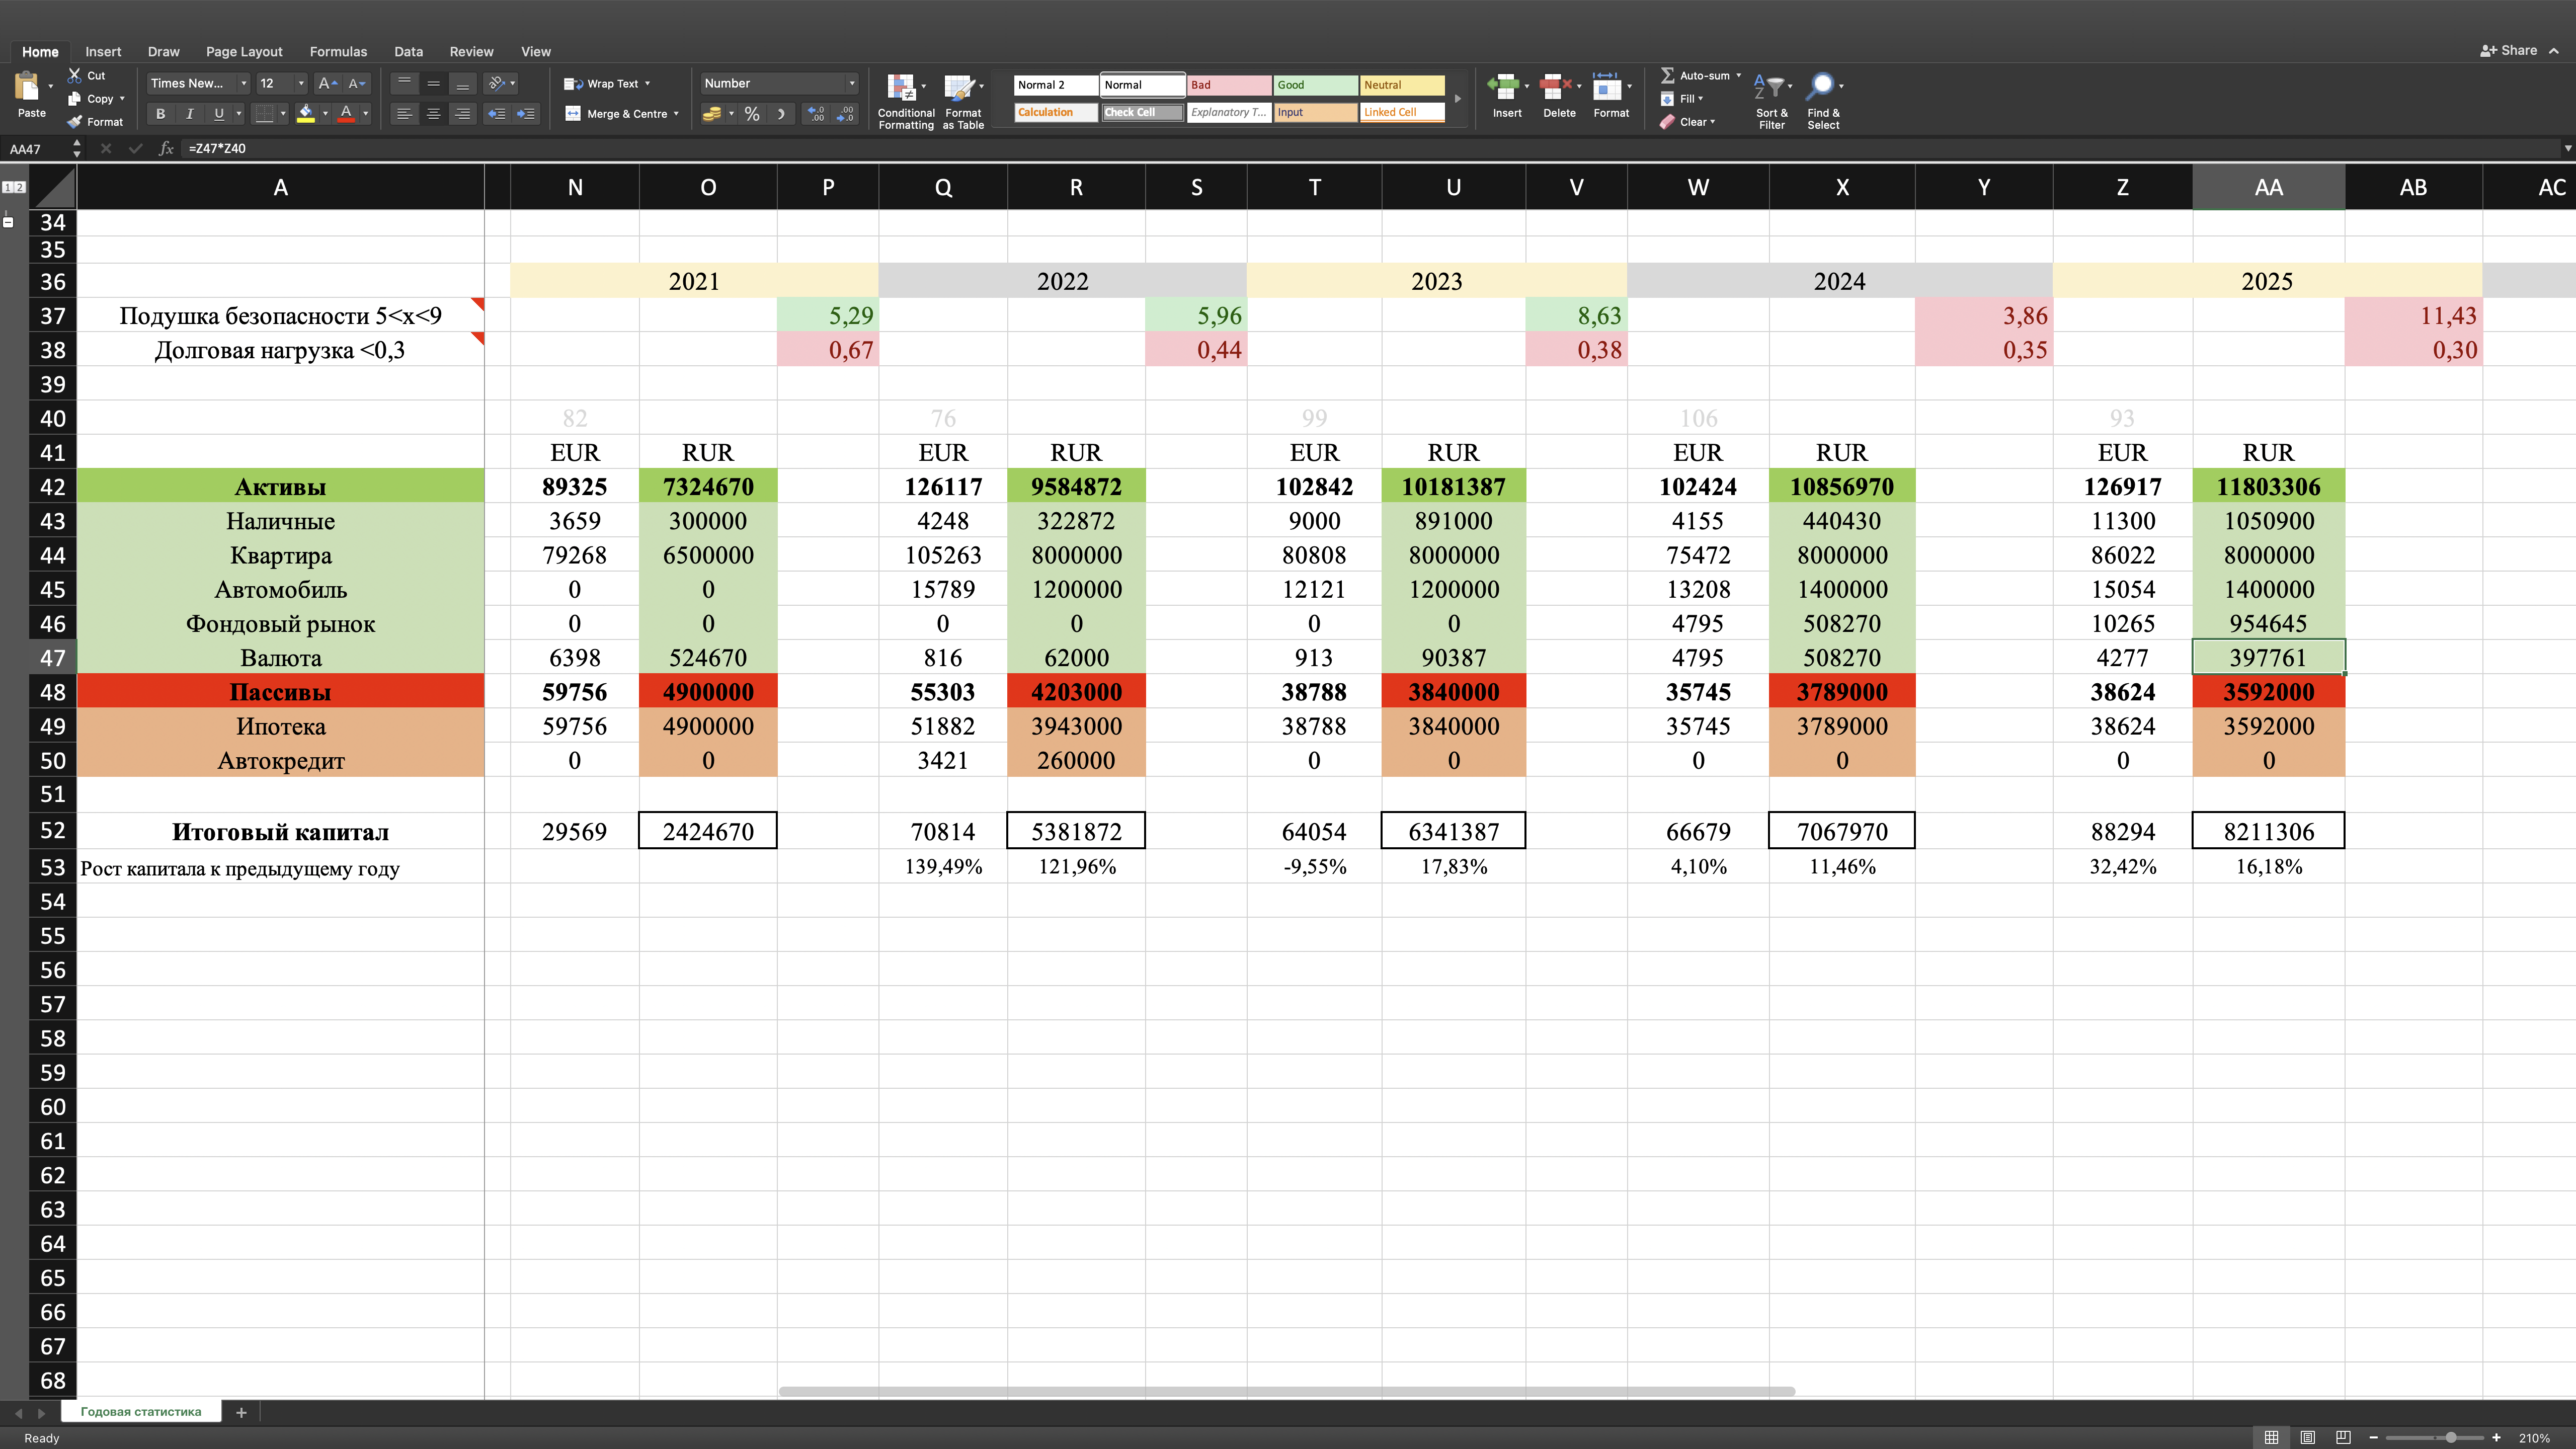
Task: Toggle center horizontal alignment
Action: 434,114
